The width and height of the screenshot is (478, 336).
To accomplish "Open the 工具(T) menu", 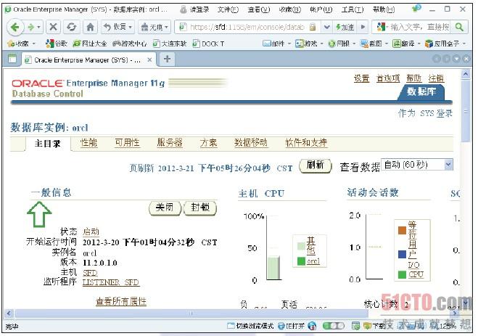I will [353, 9].
